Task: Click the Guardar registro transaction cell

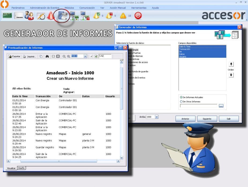Action: point(45,147)
